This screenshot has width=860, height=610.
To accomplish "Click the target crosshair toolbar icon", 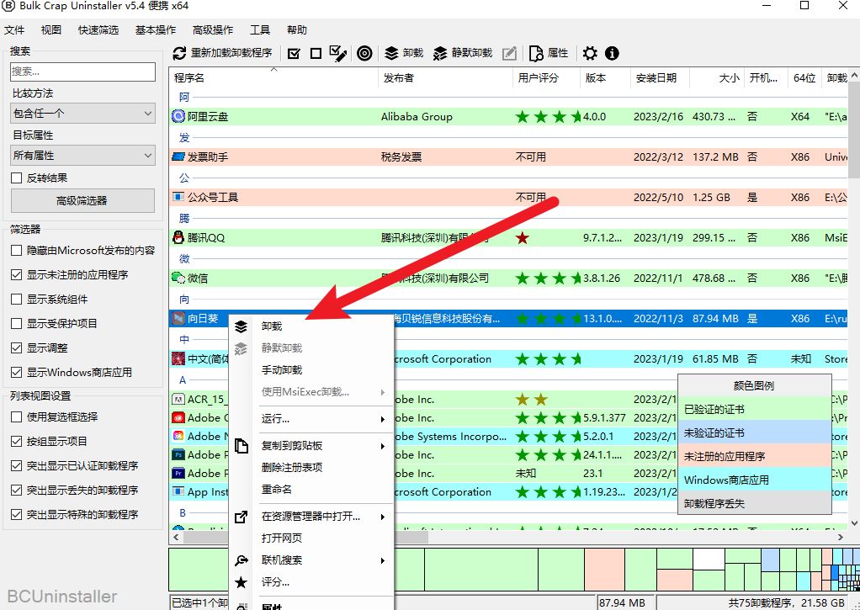I will (x=364, y=53).
